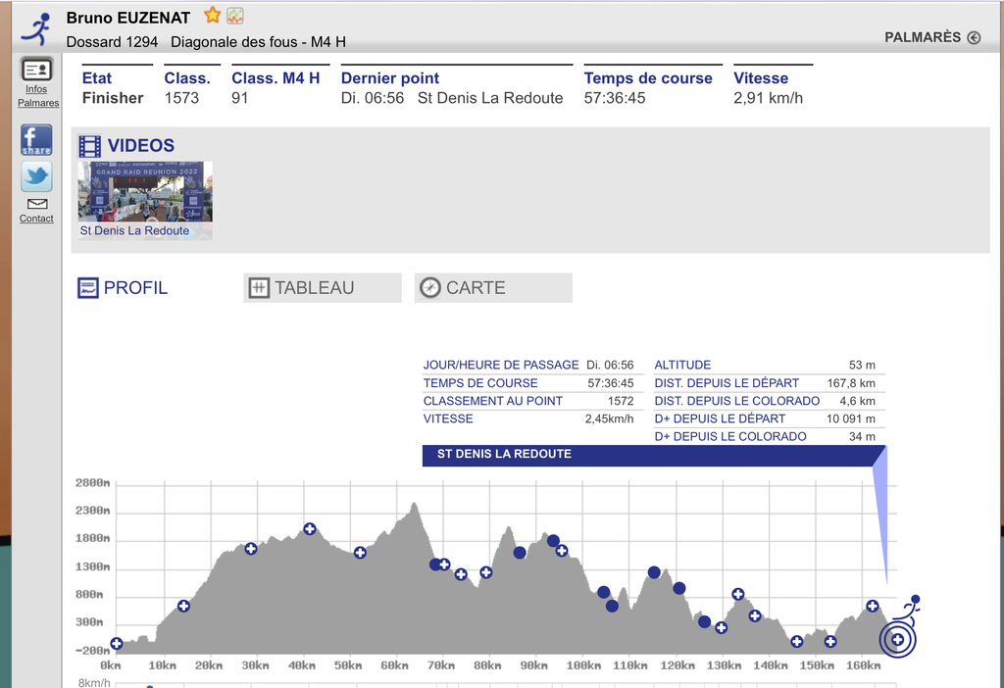
Task: Click the Contact link text
Action: (x=36, y=219)
